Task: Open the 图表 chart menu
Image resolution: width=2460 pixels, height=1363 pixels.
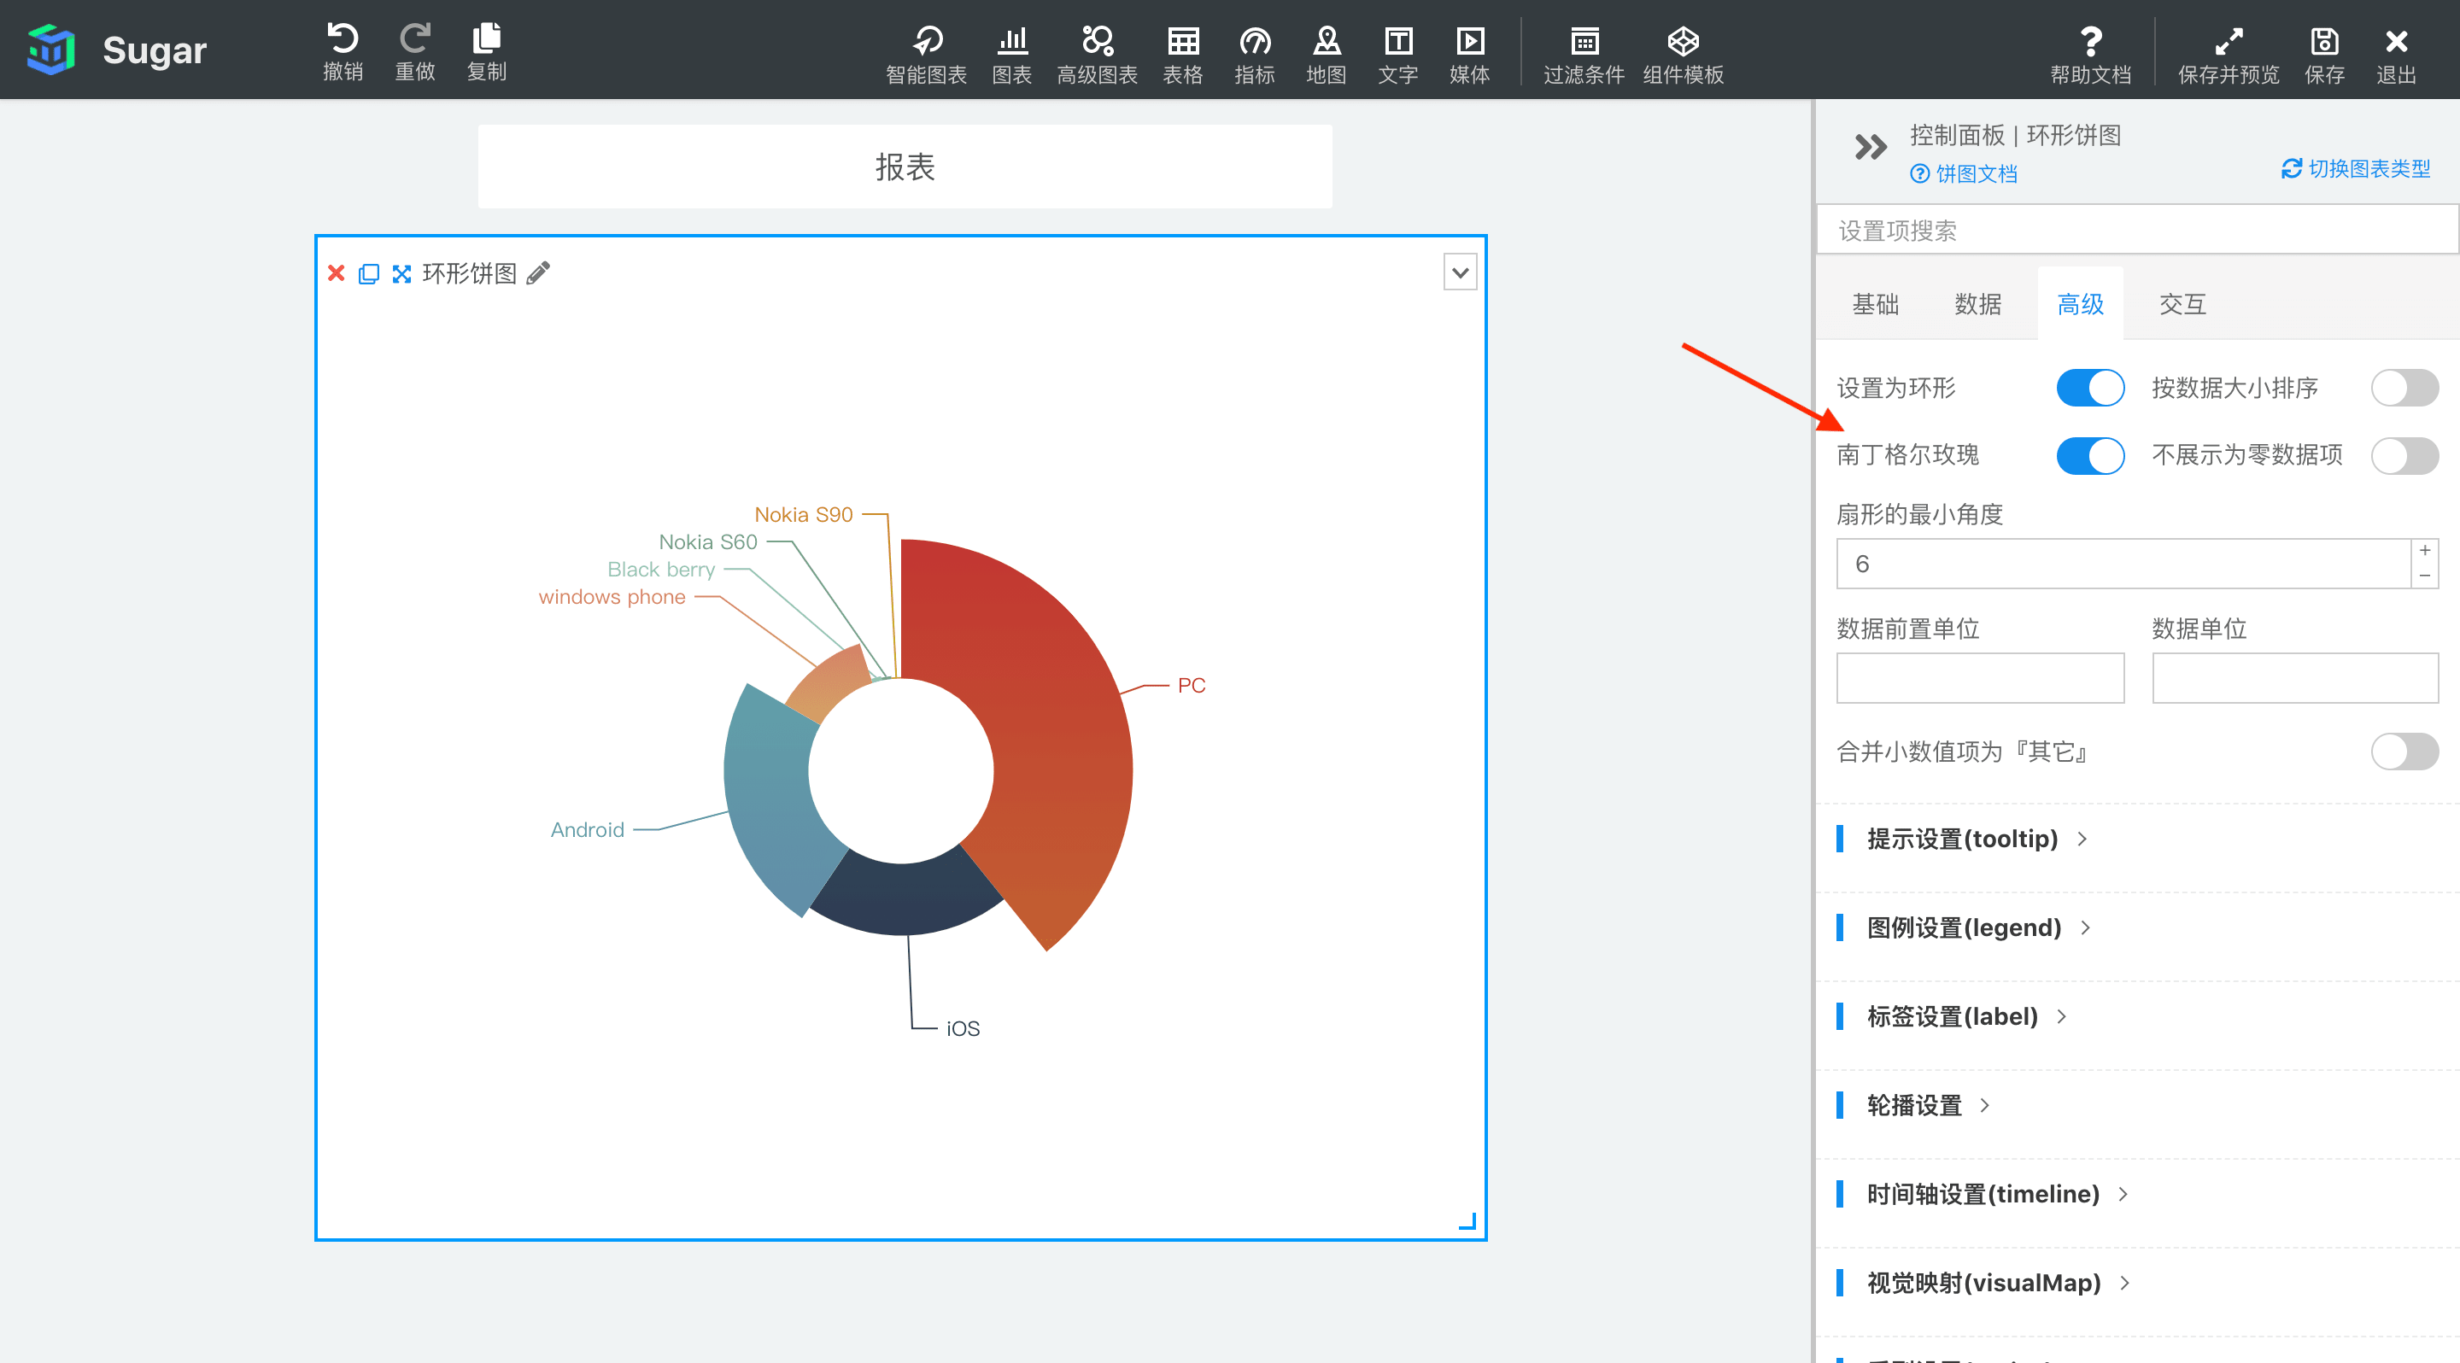Action: coord(1012,55)
